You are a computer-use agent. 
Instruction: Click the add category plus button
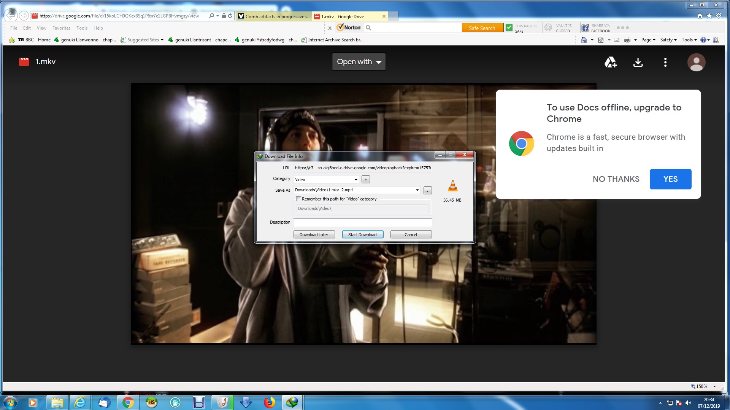point(366,180)
